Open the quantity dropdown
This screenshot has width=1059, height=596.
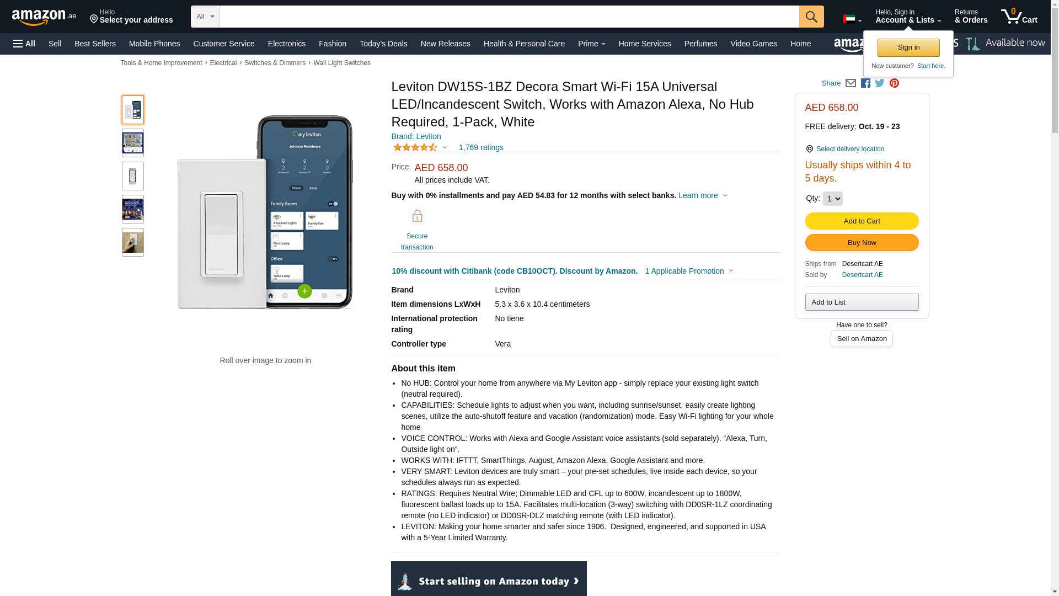[832, 199]
